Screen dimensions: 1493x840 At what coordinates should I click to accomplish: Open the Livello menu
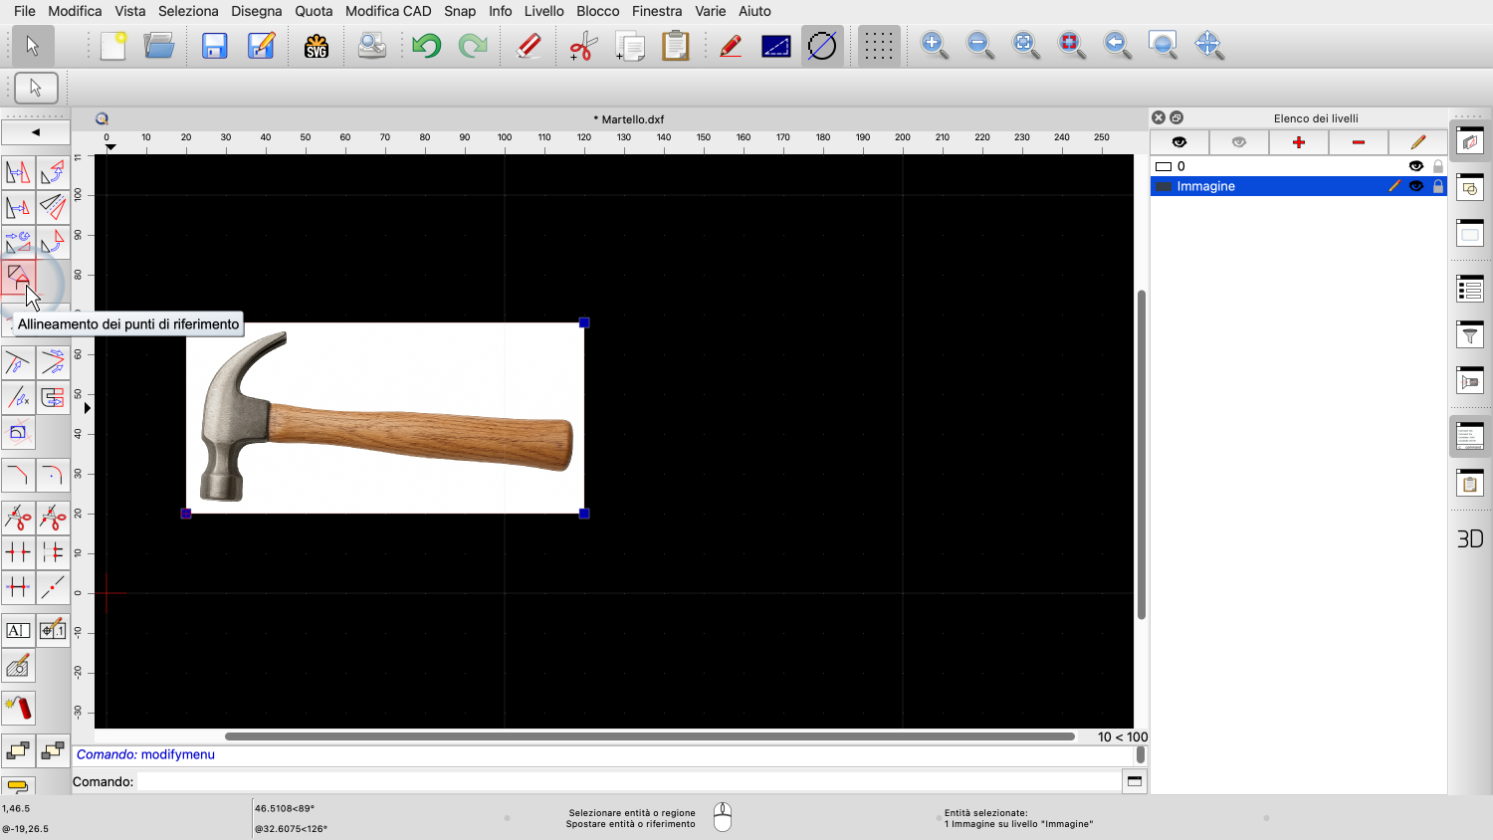(543, 11)
